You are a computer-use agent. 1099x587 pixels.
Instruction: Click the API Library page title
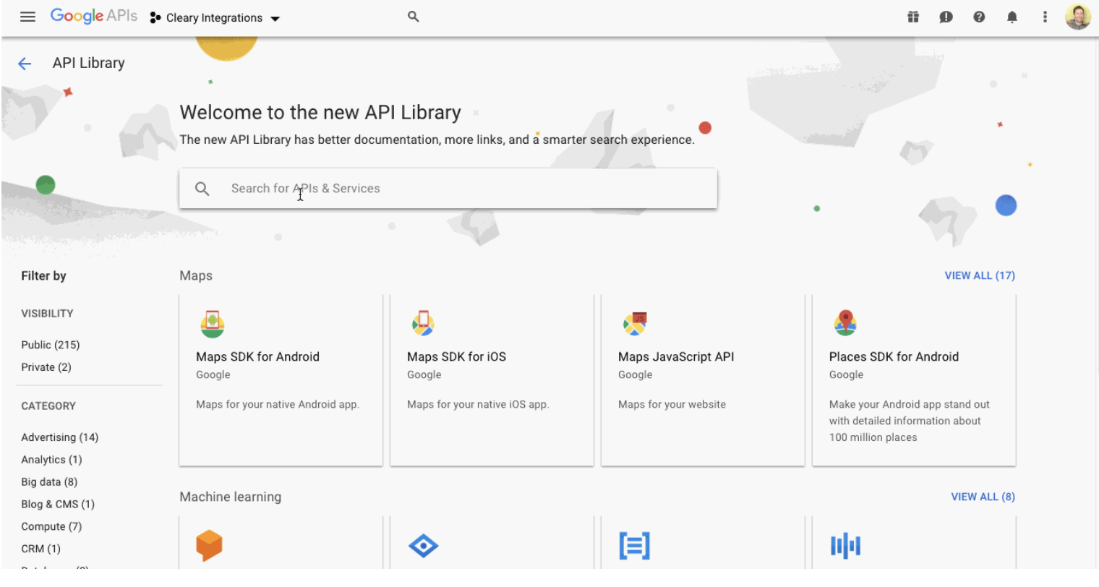(x=89, y=63)
